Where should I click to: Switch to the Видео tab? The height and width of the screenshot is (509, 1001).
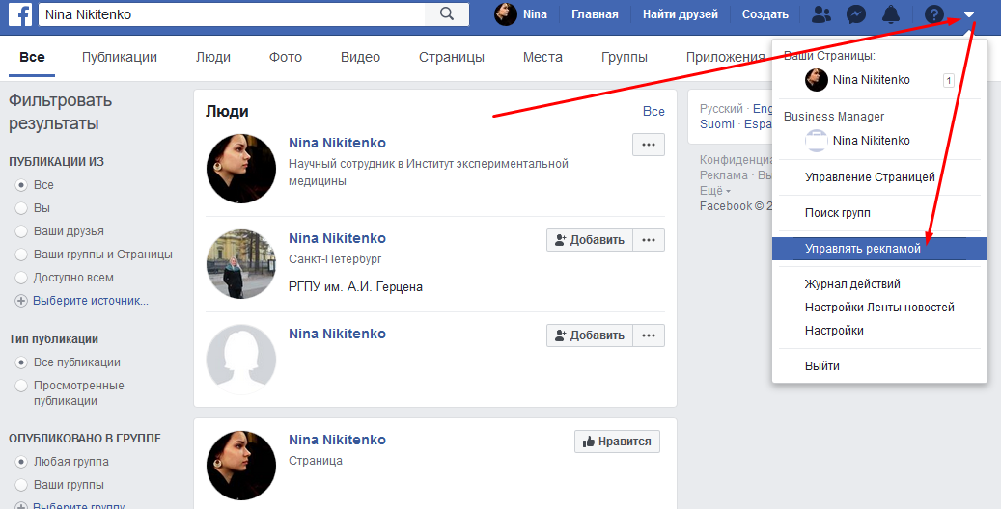360,57
